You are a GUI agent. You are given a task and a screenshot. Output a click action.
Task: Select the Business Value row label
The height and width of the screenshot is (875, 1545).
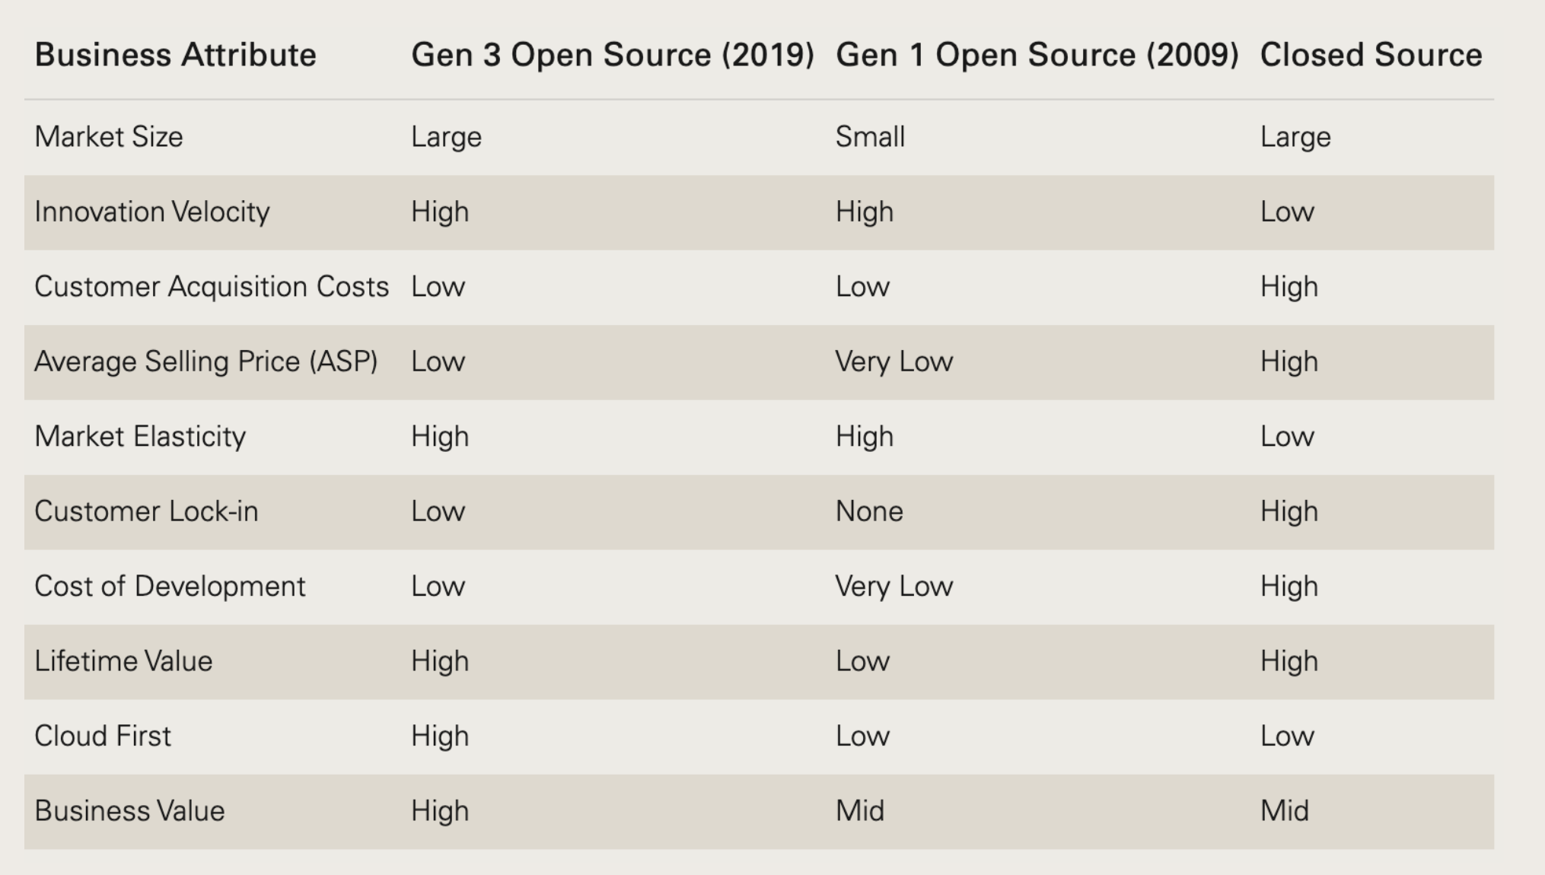[x=129, y=811]
